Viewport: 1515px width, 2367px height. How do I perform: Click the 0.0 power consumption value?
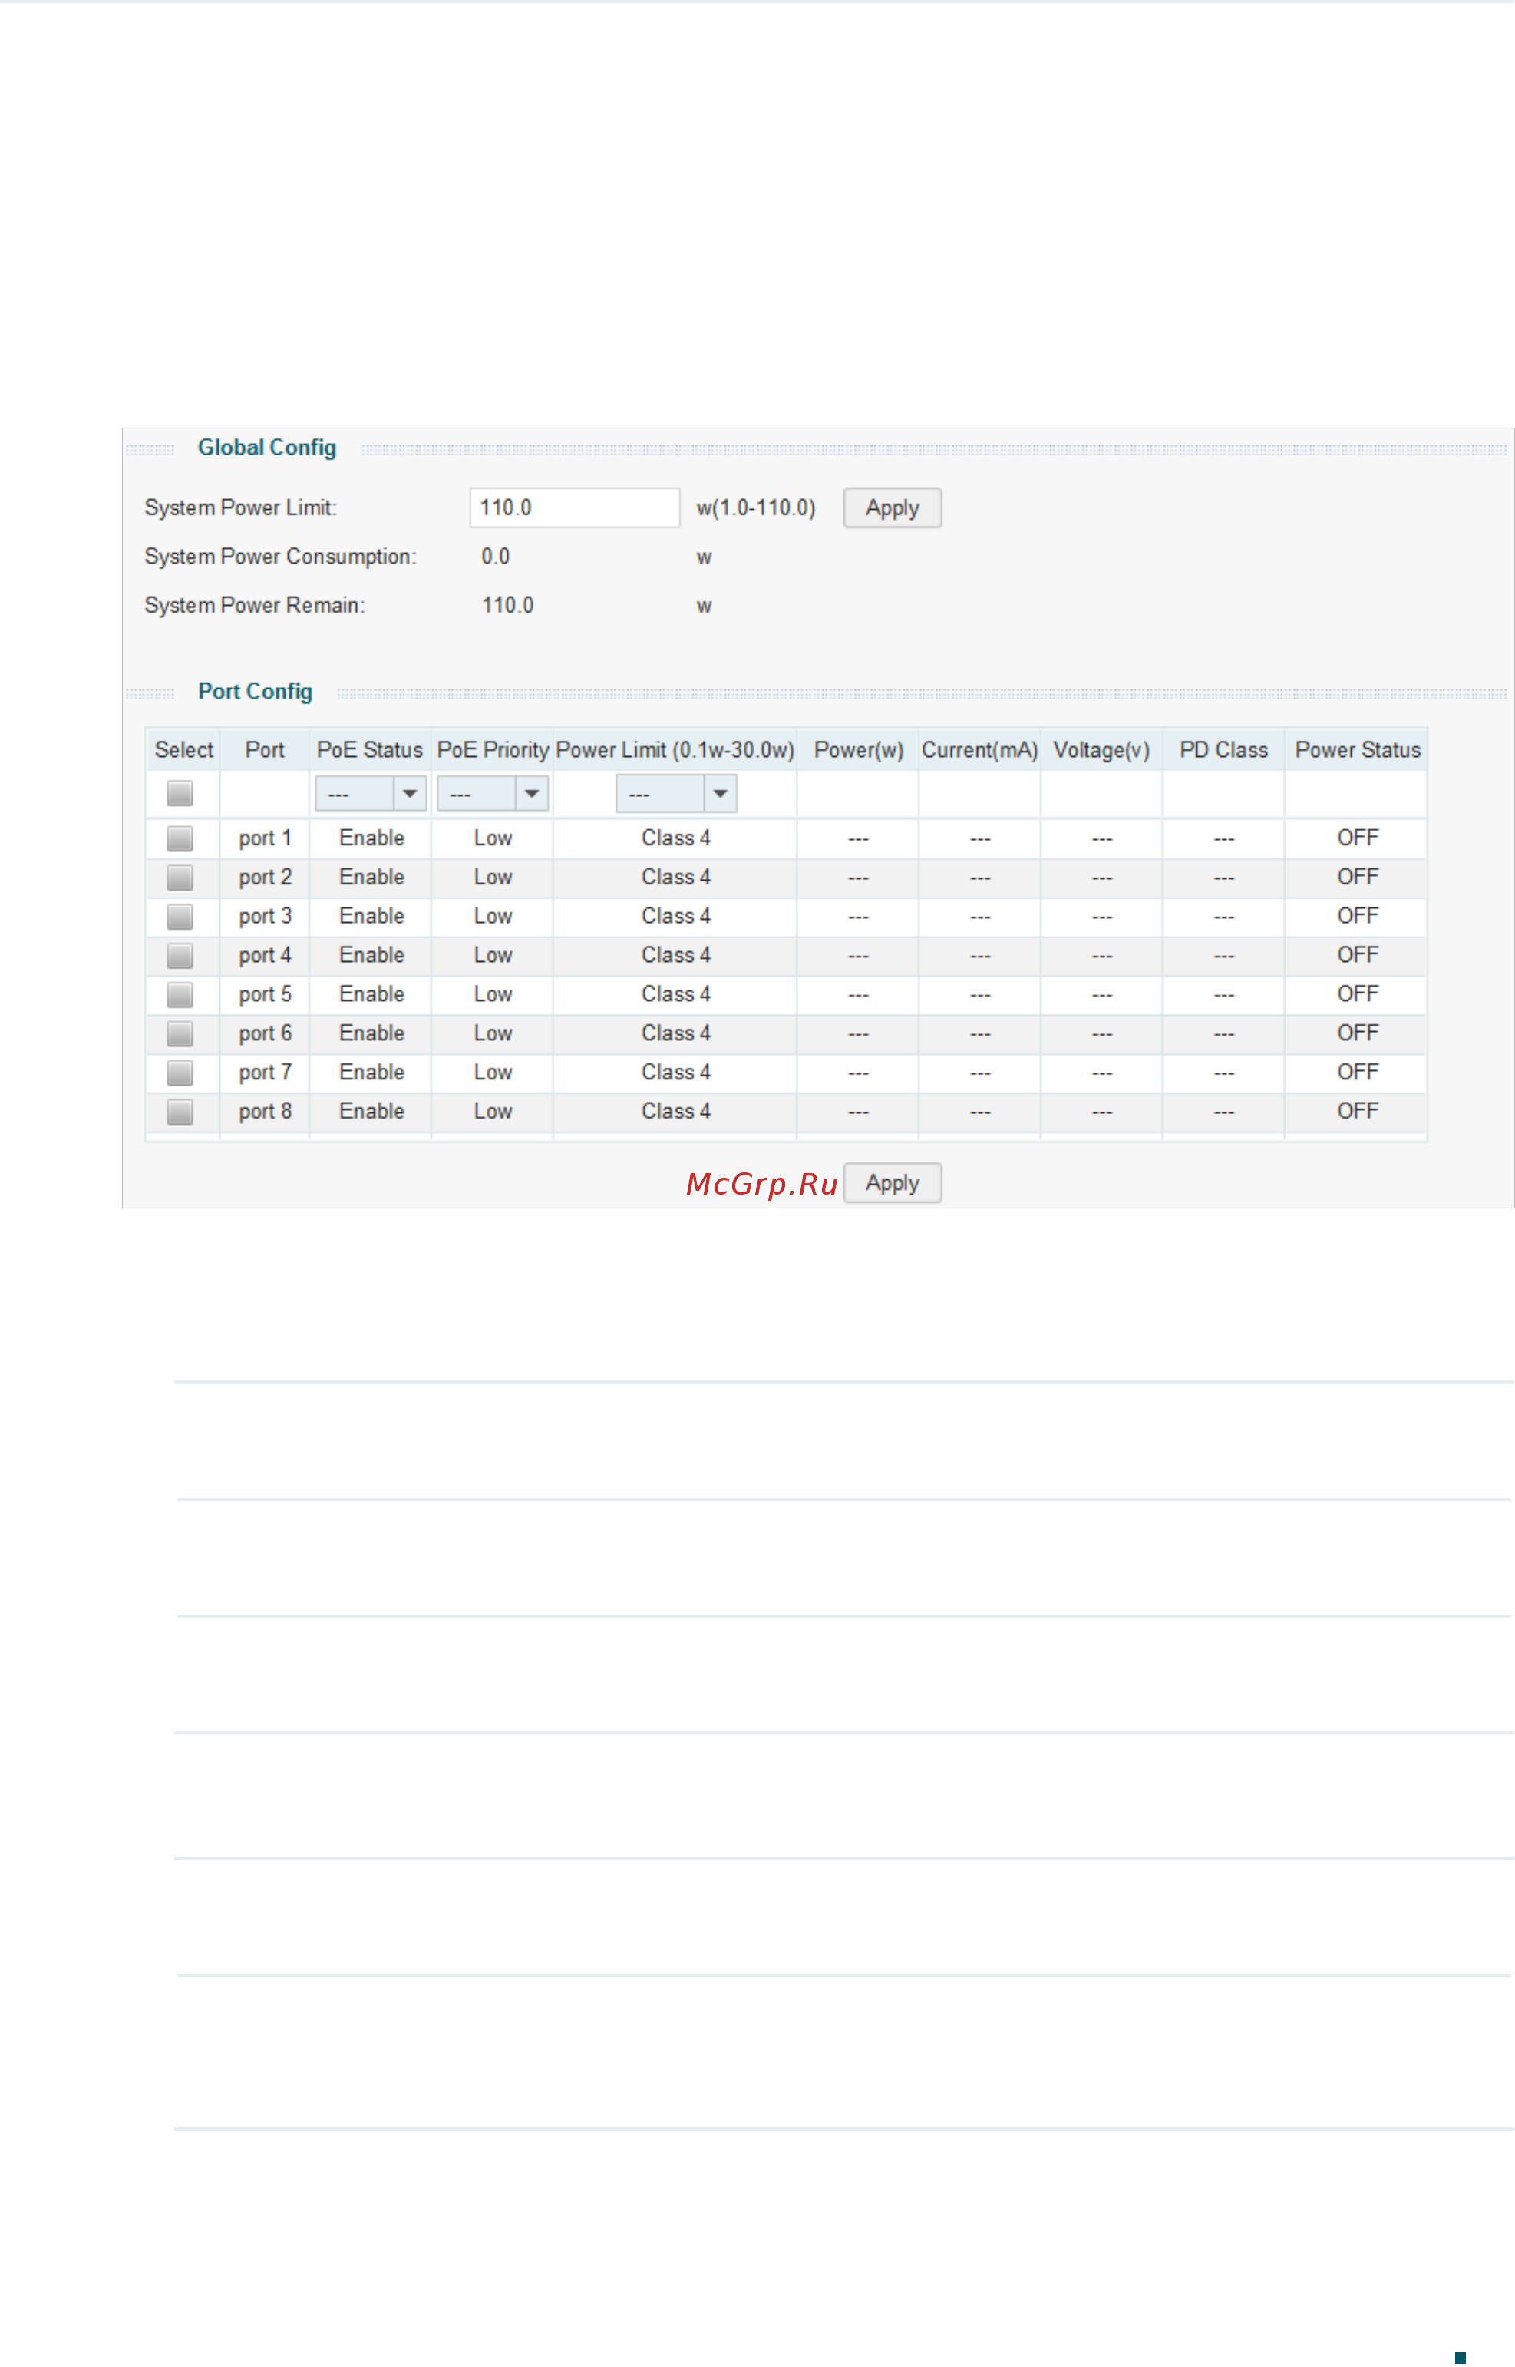(x=495, y=557)
